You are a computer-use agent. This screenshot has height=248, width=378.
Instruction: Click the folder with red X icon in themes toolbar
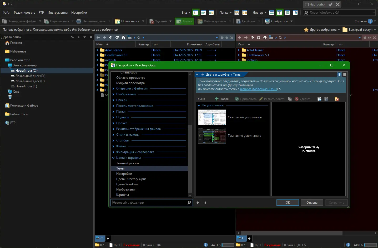pyautogui.click(x=336, y=99)
